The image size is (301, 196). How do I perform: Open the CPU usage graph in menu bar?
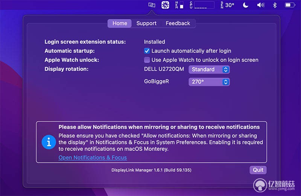(x=202, y=5)
